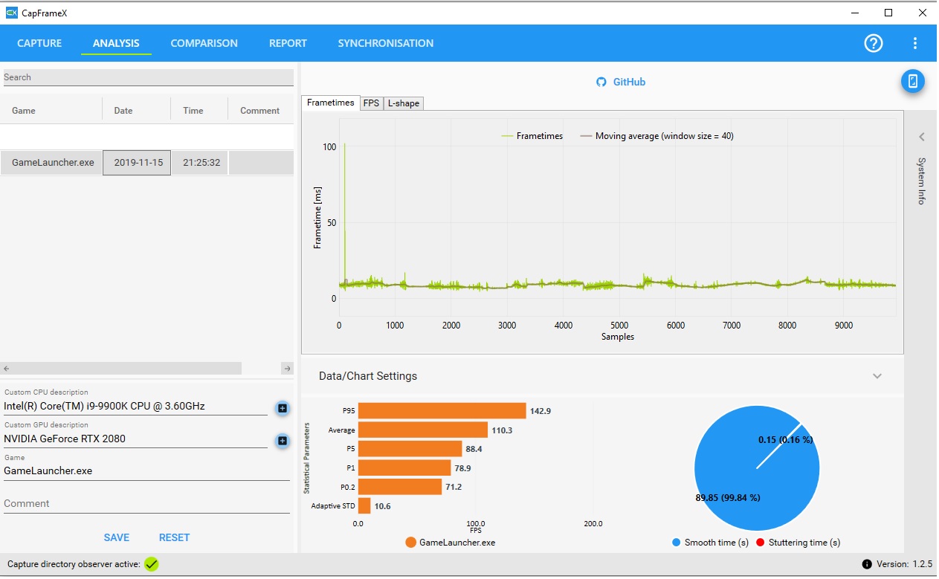Click the P0.2 bar in statistics chart
Image resolution: width=939 pixels, height=579 pixels.
400,487
